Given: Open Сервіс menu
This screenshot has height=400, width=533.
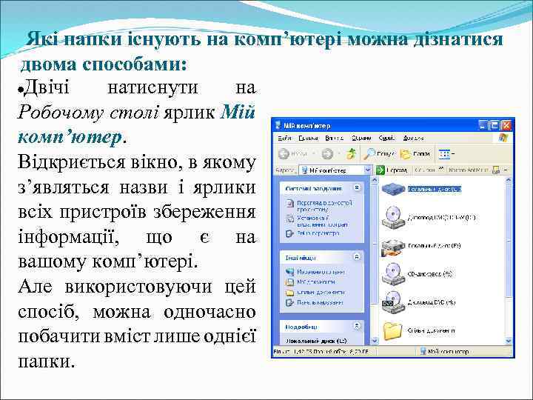Looking at the screenshot, I should click(x=386, y=138).
